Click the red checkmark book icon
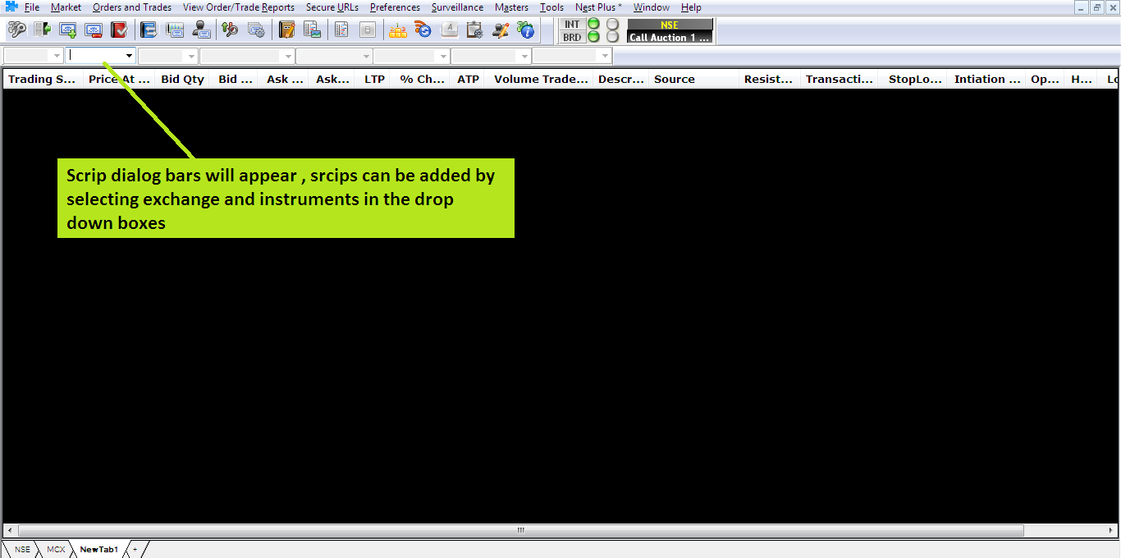 click(x=119, y=30)
